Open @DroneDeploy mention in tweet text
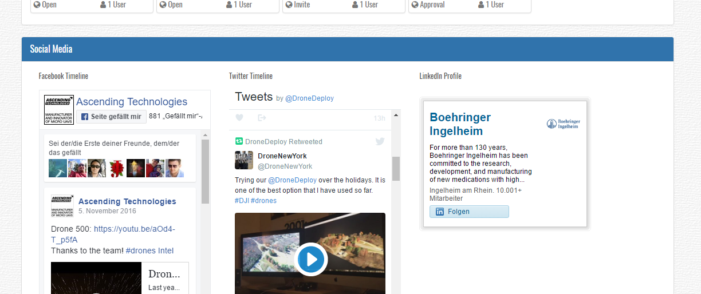This screenshot has width=701, height=294. point(292,180)
